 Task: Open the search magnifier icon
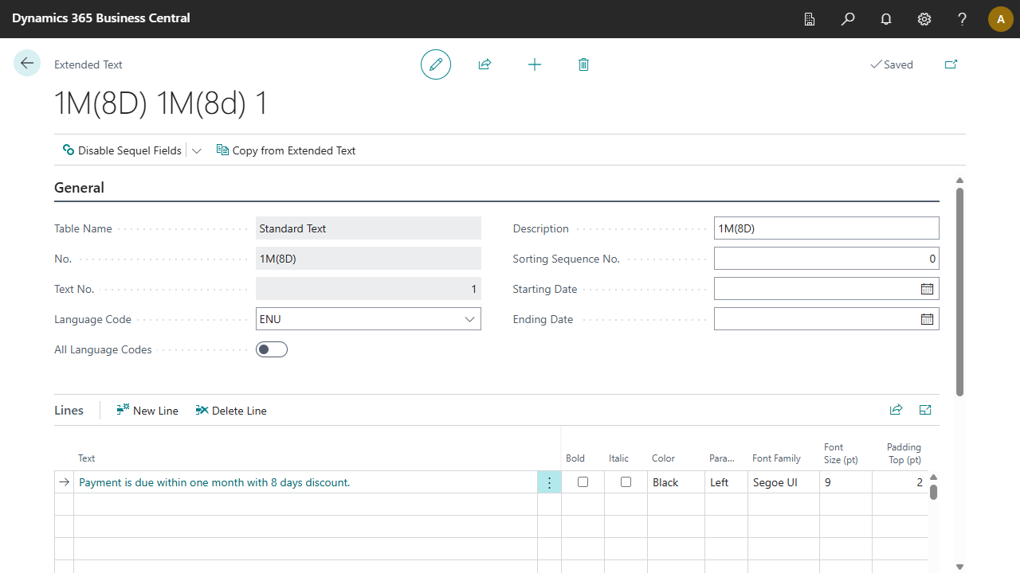point(848,19)
